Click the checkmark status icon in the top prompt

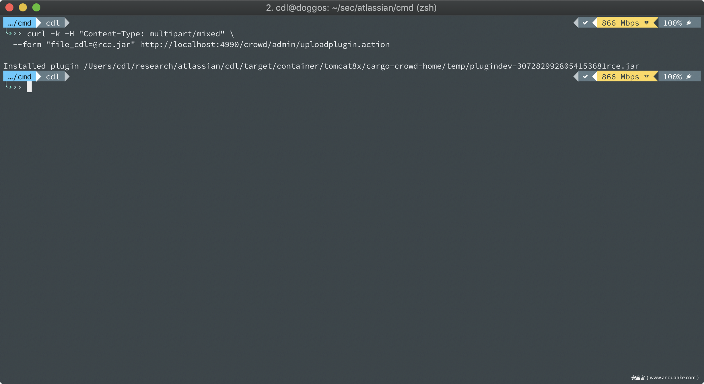pyautogui.click(x=585, y=23)
